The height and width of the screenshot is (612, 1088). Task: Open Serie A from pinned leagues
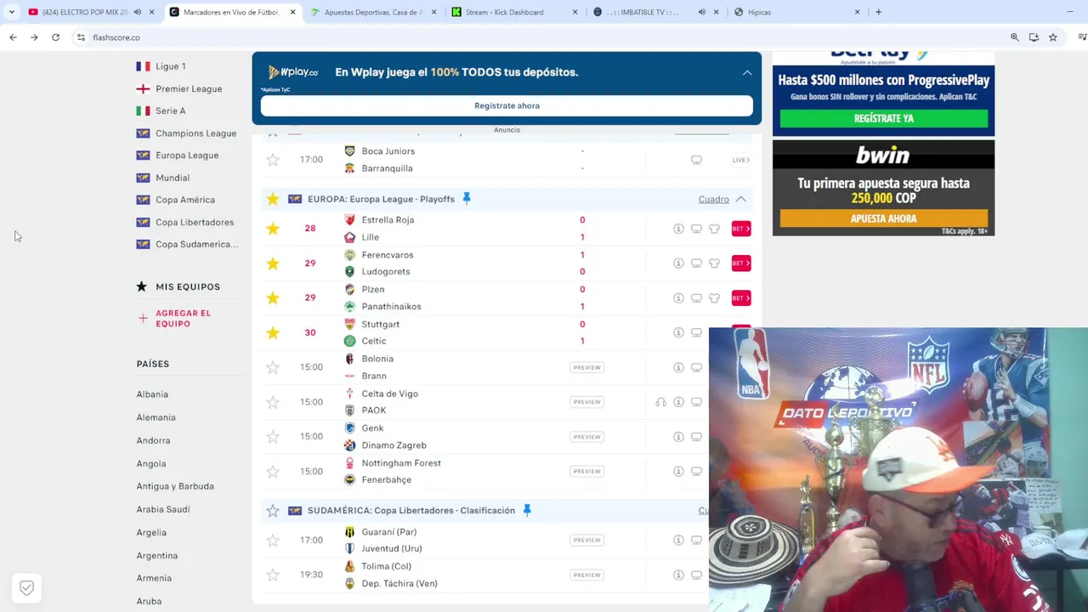(x=170, y=110)
